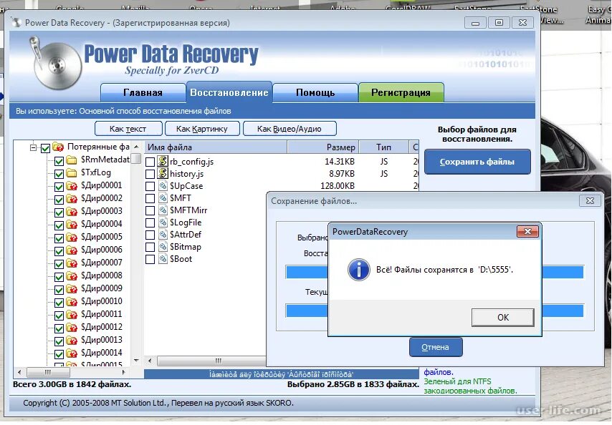Click the rb_config.js script file icon
This screenshot has width=612, height=425.
click(163, 161)
